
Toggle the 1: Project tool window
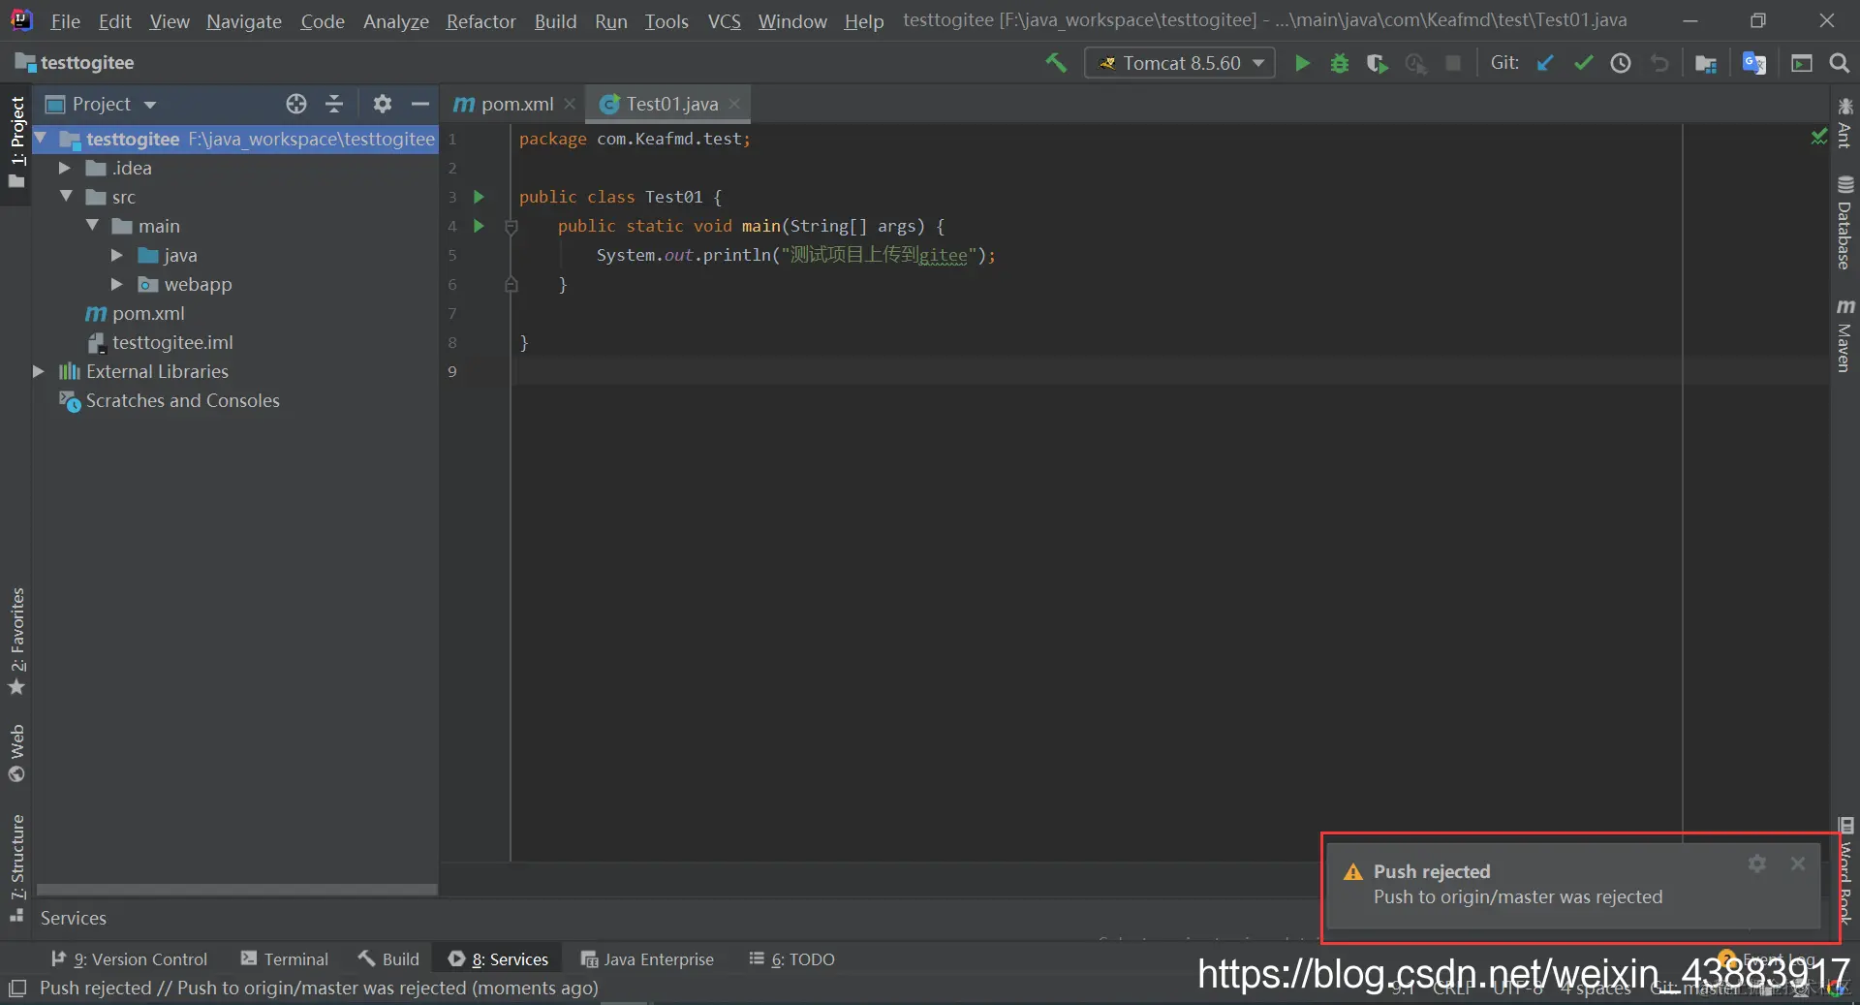(x=16, y=141)
